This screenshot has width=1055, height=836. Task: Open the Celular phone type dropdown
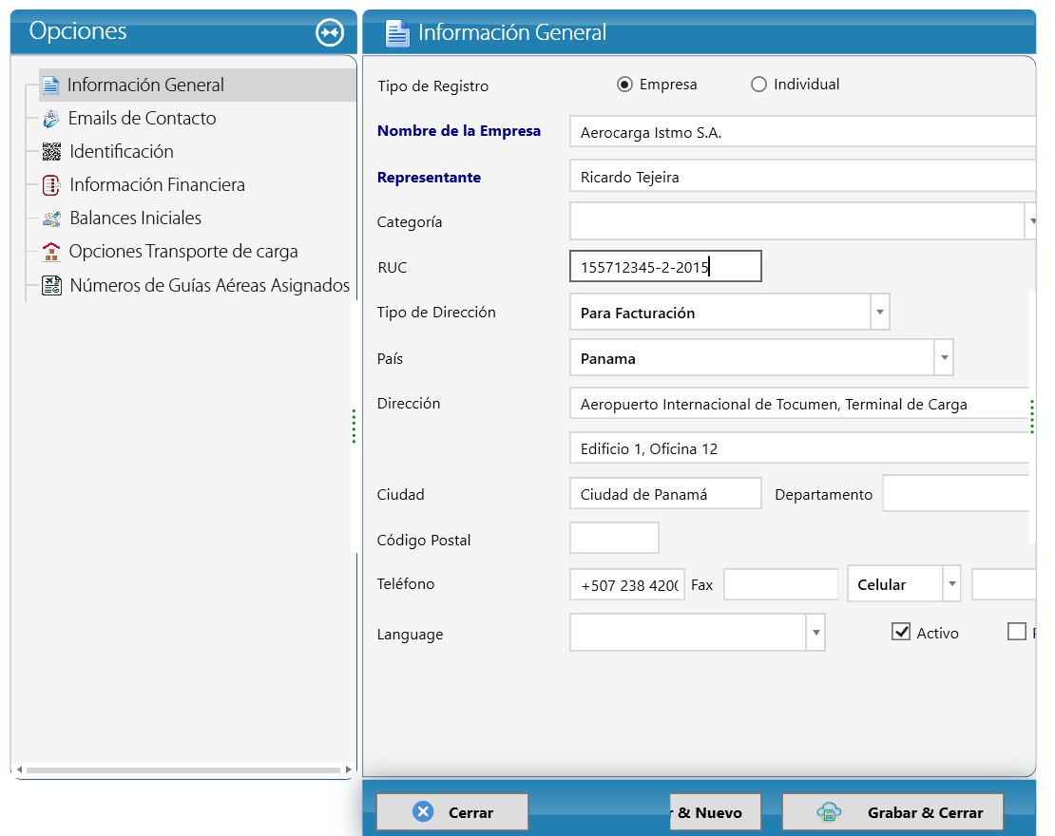[x=951, y=584]
